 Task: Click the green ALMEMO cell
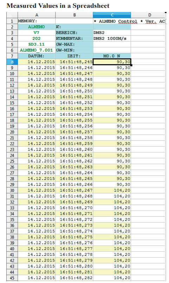(x=37, y=27)
